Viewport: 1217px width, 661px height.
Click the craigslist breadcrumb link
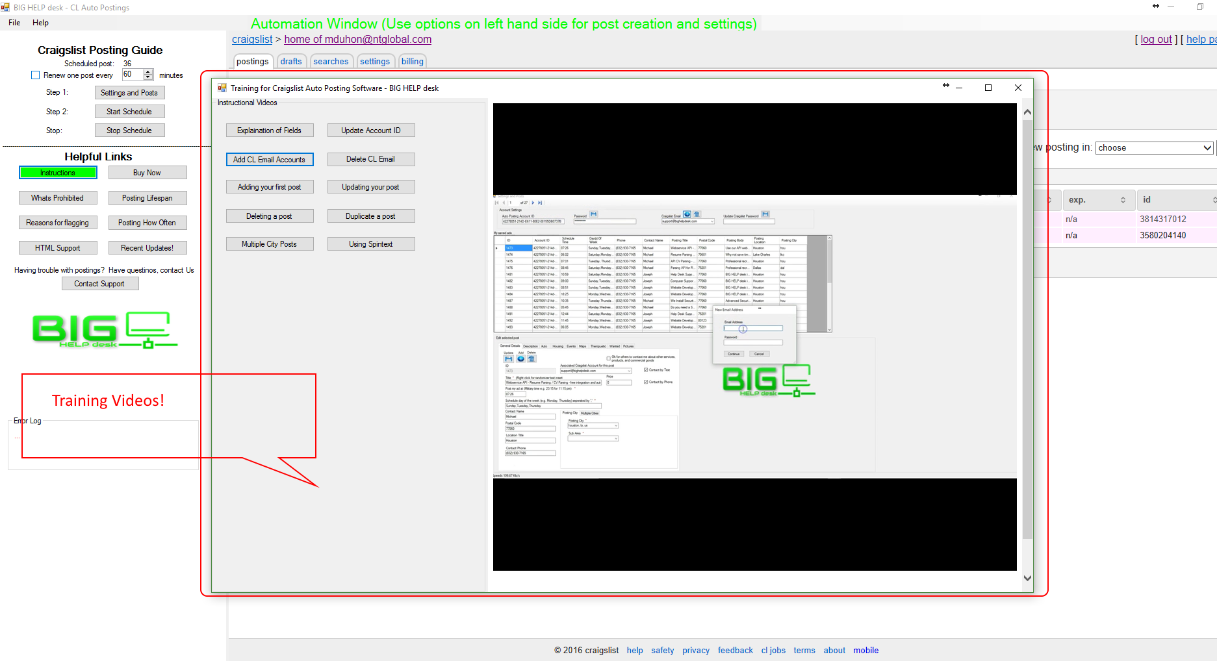[252, 40]
